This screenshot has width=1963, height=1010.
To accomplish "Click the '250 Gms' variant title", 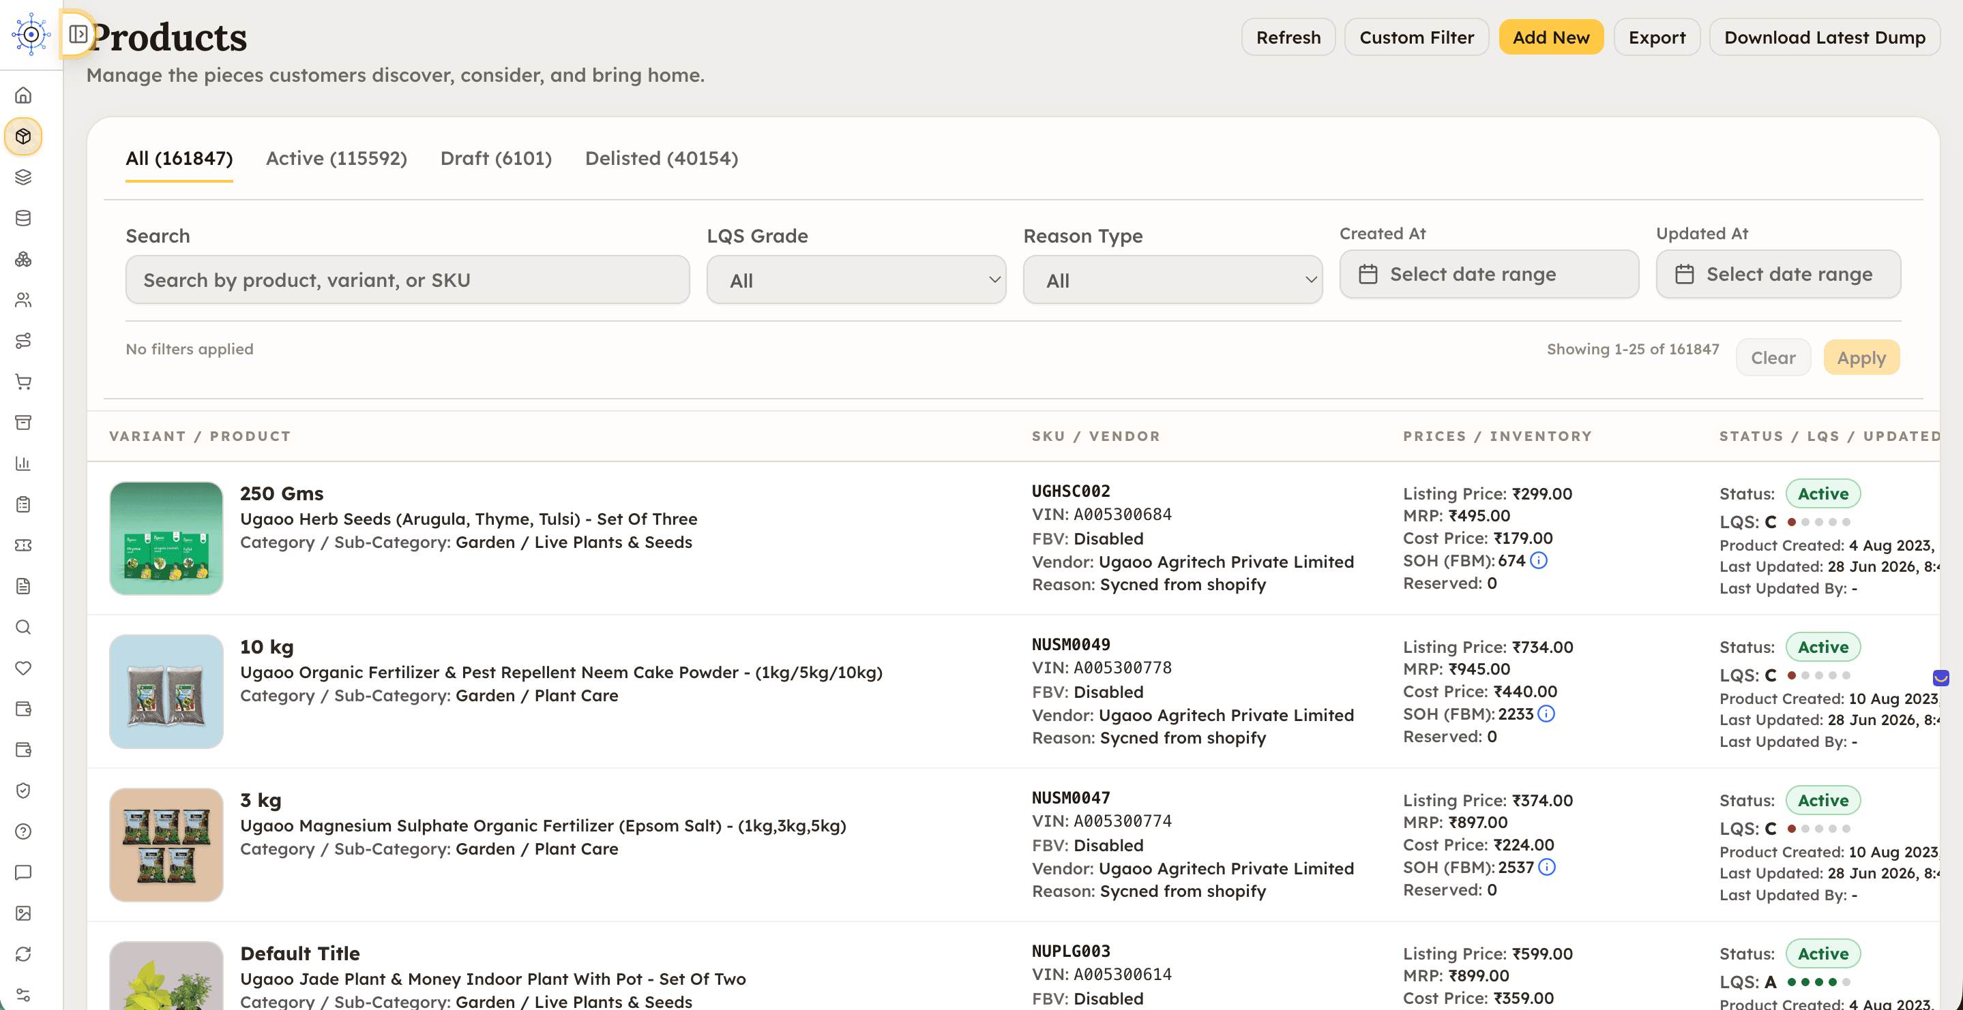I will point(282,493).
